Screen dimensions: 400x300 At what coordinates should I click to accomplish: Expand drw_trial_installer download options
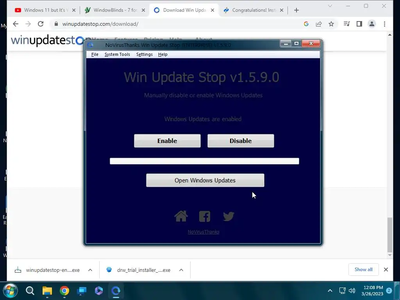tap(181, 270)
